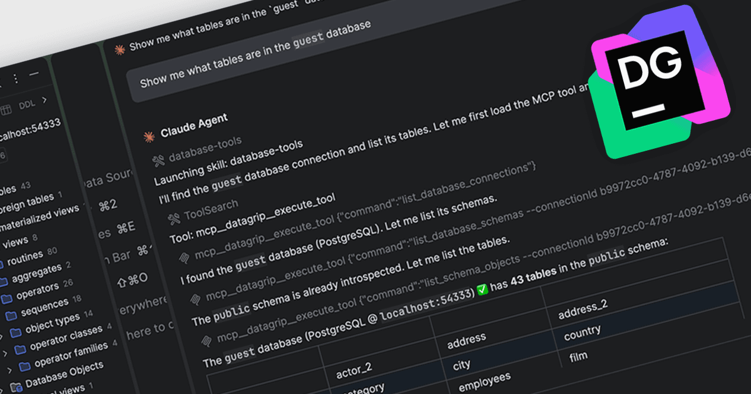The width and height of the screenshot is (751, 394).
Task: Open the DDL view label
Action: click(27, 104)
